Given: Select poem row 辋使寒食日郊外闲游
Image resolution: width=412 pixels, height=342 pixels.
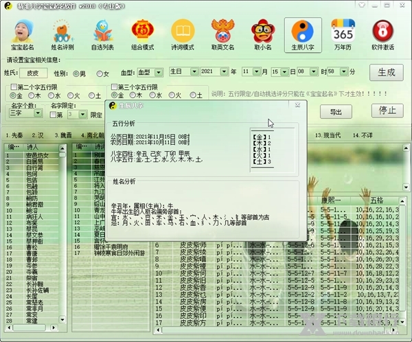Looking at the screenshot, I should pos(111,253).
